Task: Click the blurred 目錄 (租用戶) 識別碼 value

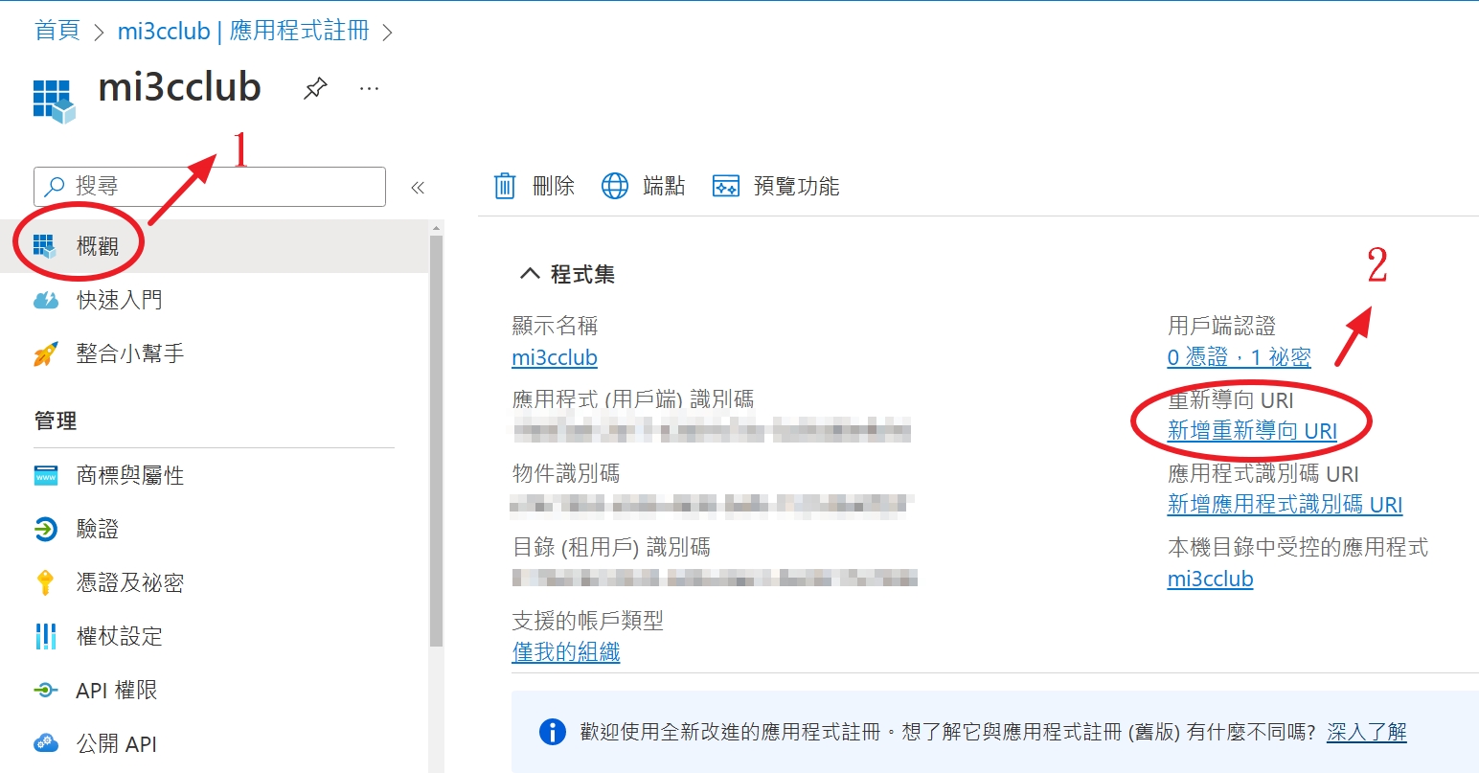Action: (715, 577)
